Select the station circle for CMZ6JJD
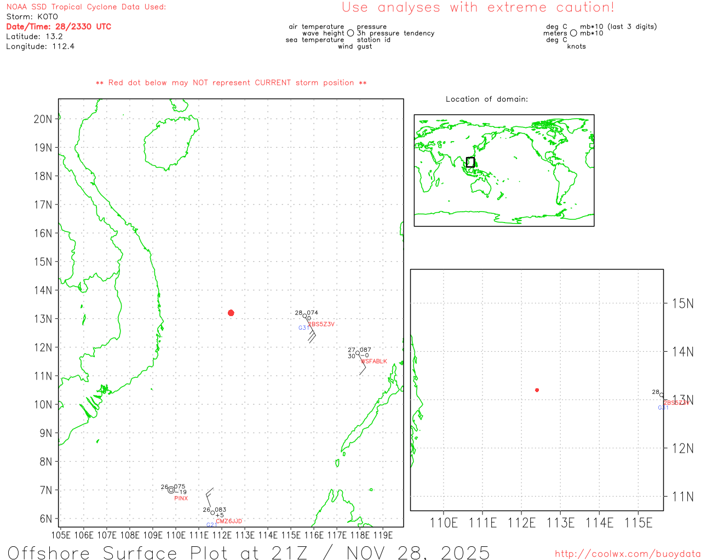 tap(212, 513)
